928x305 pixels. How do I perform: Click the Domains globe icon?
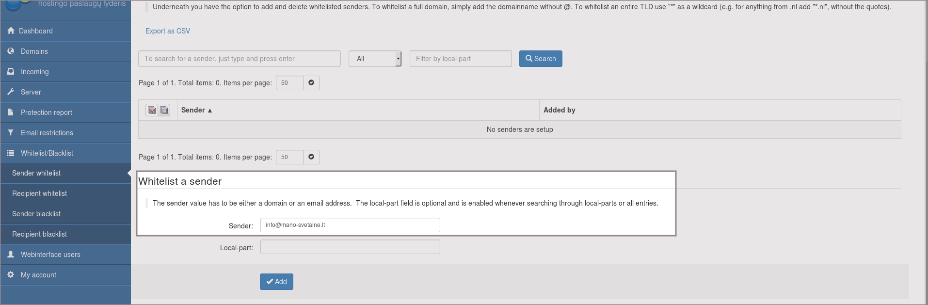pyautogui.click(x=11, y=51)
